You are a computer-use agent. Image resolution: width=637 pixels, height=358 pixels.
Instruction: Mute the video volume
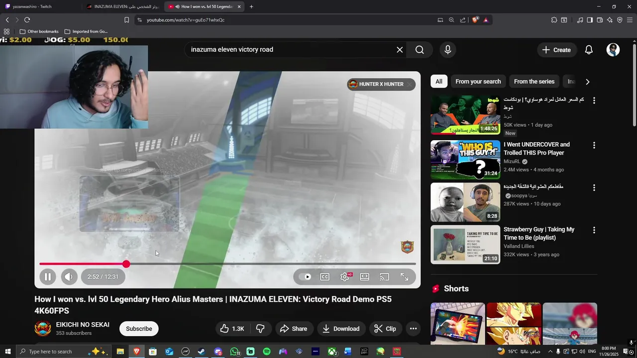pos(69,277)
